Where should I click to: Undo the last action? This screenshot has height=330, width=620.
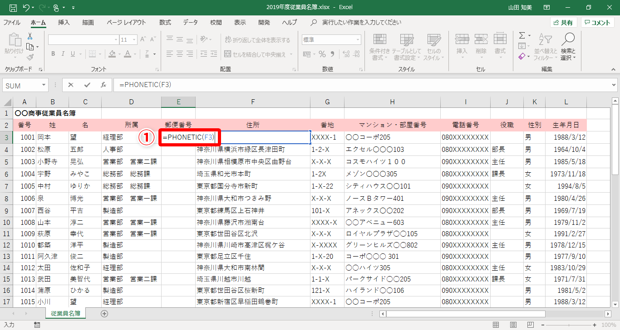point(26,7)
